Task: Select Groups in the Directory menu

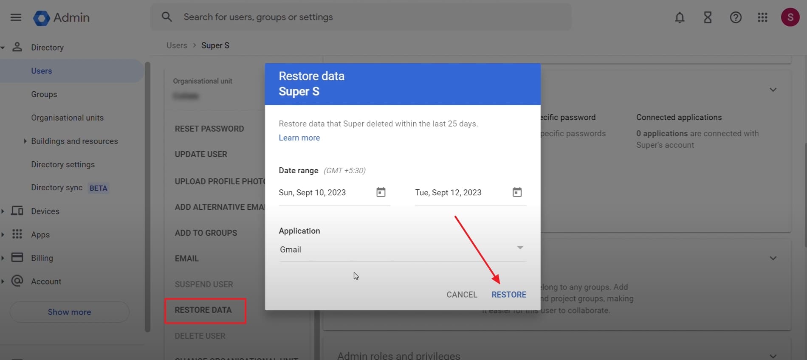Action: click(44, 94)
